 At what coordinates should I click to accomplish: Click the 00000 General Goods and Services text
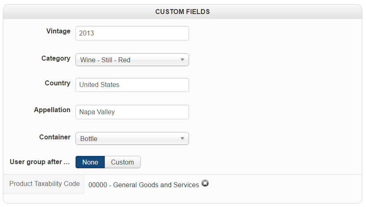pos(144,185)
